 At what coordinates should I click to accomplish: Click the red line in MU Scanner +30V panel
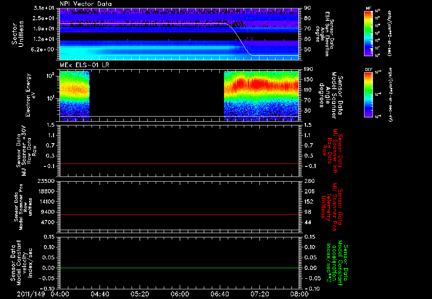(179, 163)
